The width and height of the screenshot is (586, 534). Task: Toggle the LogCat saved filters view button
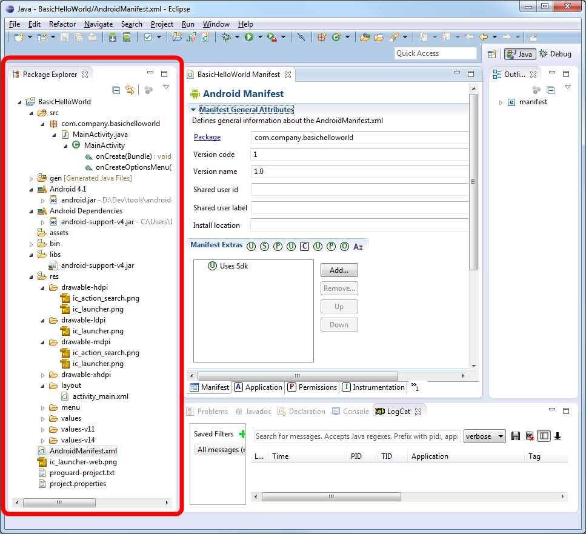click(544, 436)
